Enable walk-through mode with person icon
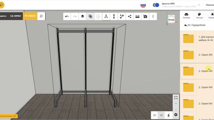This screenshot has height=120, width=214. pyautogui.click(x=169, y=115)
